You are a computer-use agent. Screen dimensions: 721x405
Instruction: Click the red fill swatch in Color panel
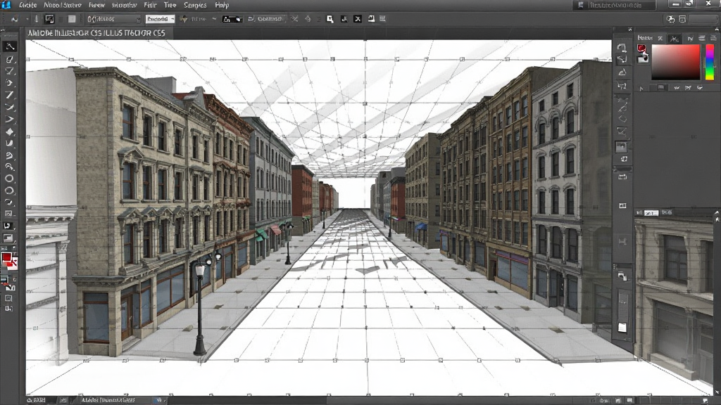pos(641,49)
